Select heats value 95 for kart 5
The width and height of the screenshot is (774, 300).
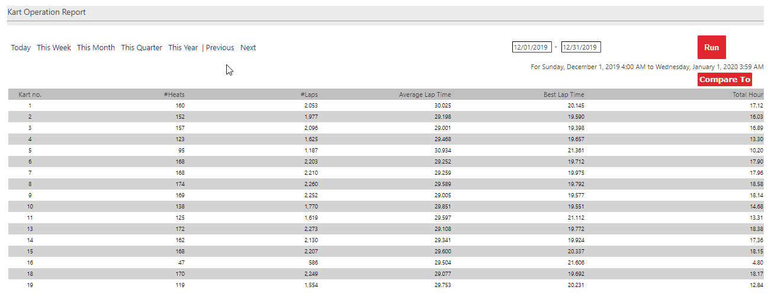[x=181, y=151]
